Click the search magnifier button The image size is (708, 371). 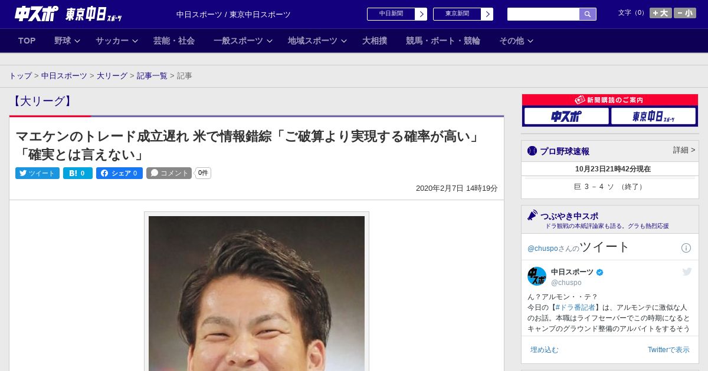click(588, 14)
